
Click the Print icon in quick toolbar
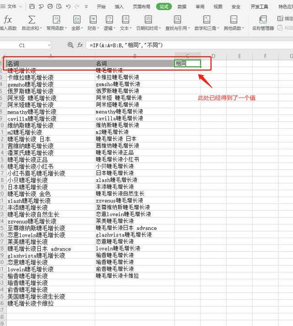(x=50, y=6)
